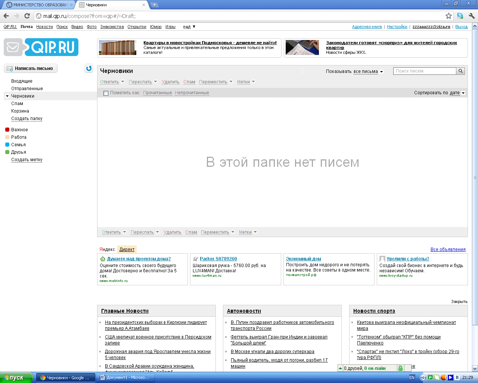Click the Поиск писем search field

(425, 71)
